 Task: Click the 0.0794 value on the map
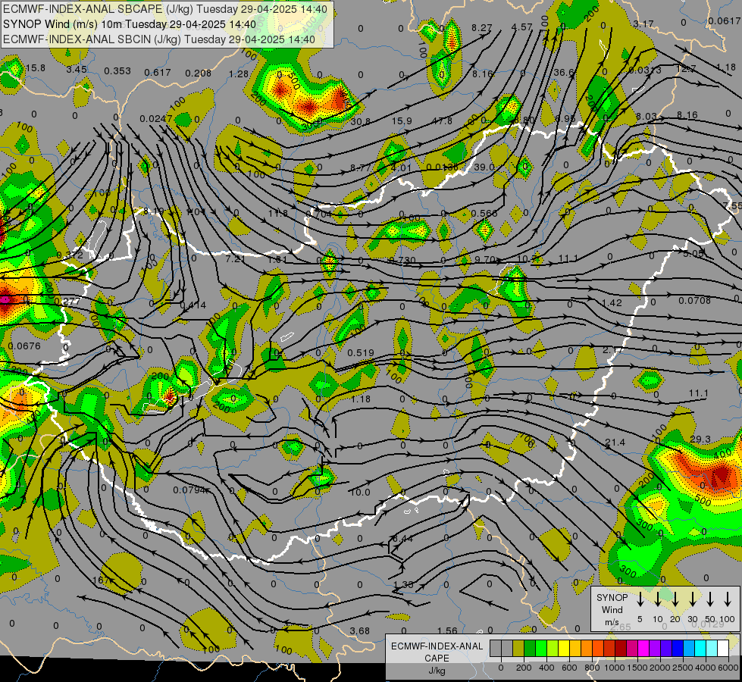click(x=189, y=490)
